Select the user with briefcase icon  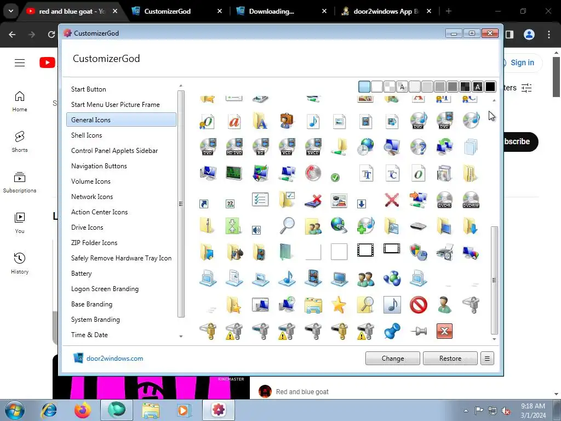click(287, 121)
